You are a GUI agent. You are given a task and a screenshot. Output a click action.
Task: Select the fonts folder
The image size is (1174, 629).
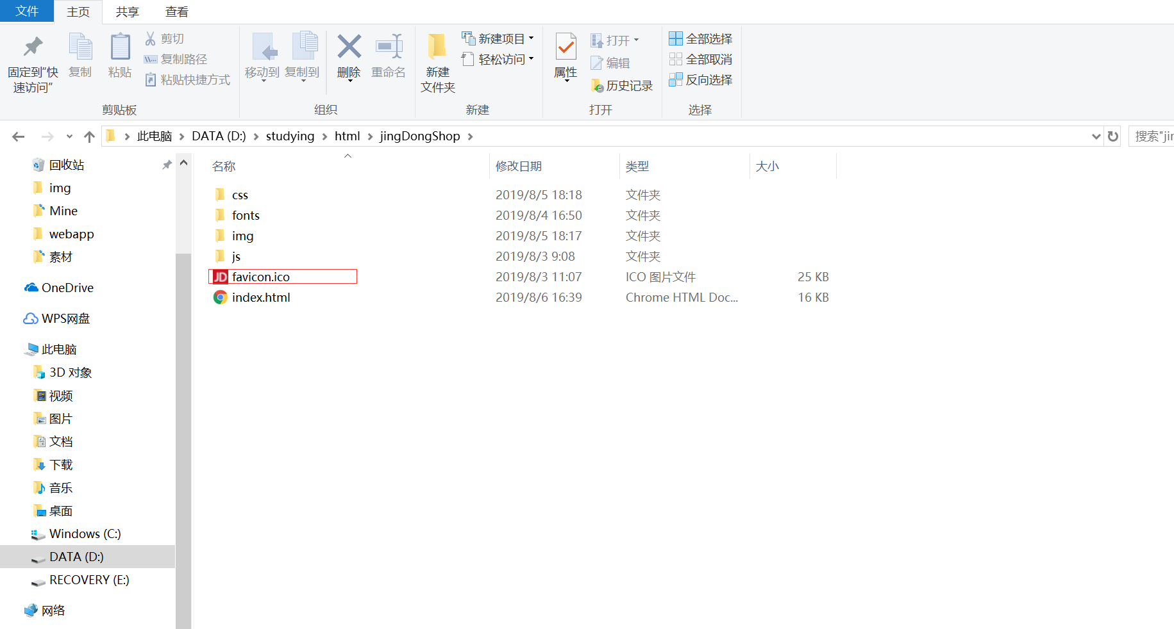click(x=237, y=215)
